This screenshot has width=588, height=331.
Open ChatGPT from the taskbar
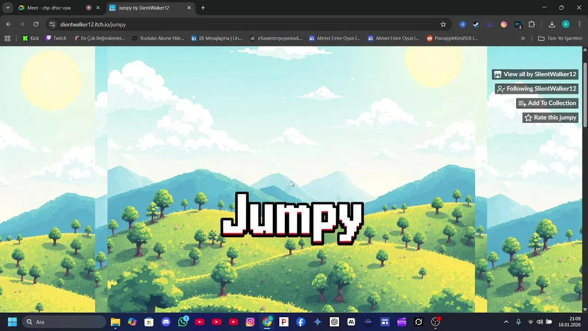click(x=334, y=322)
